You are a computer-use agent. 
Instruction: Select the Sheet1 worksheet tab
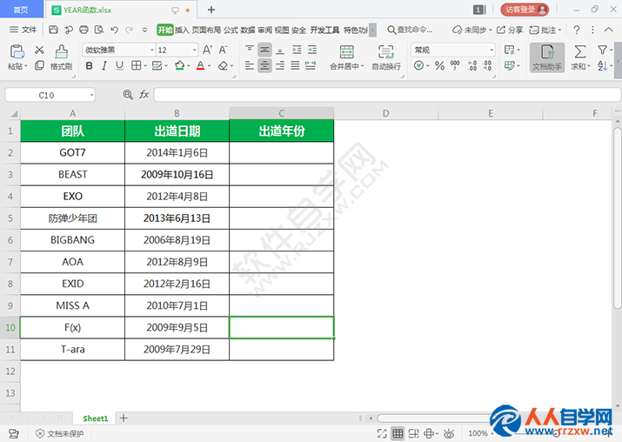(95, 419)
